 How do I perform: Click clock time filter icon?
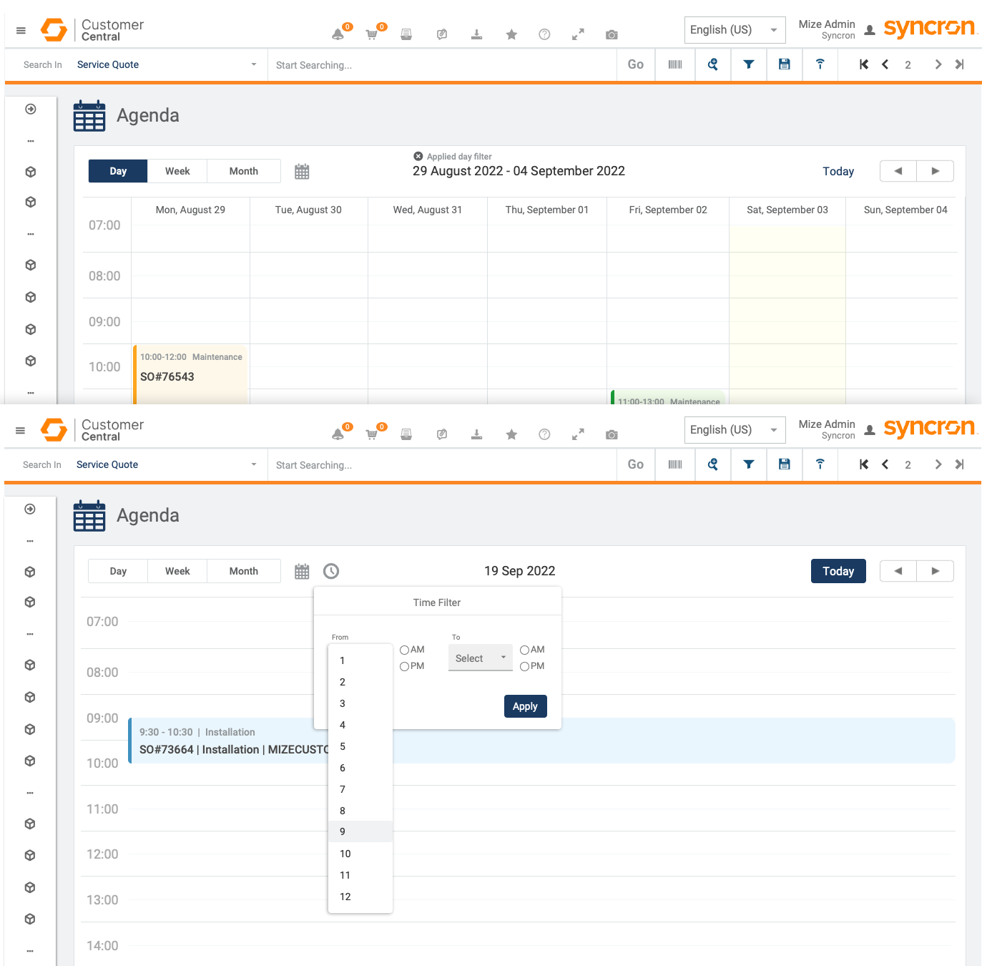(331, 571)
